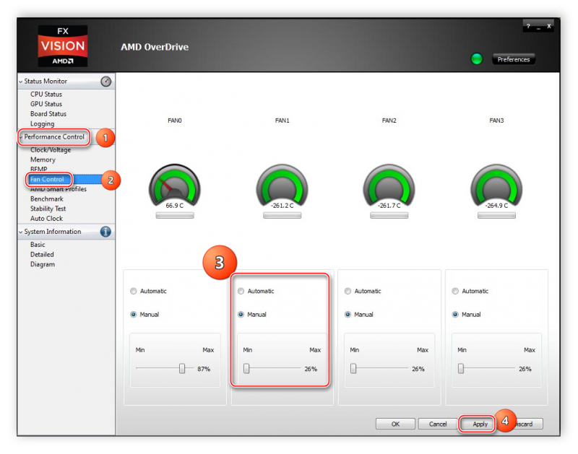
Task: Click the FAN2 -261.7 C temperature reading
Action: click(389, 206)
